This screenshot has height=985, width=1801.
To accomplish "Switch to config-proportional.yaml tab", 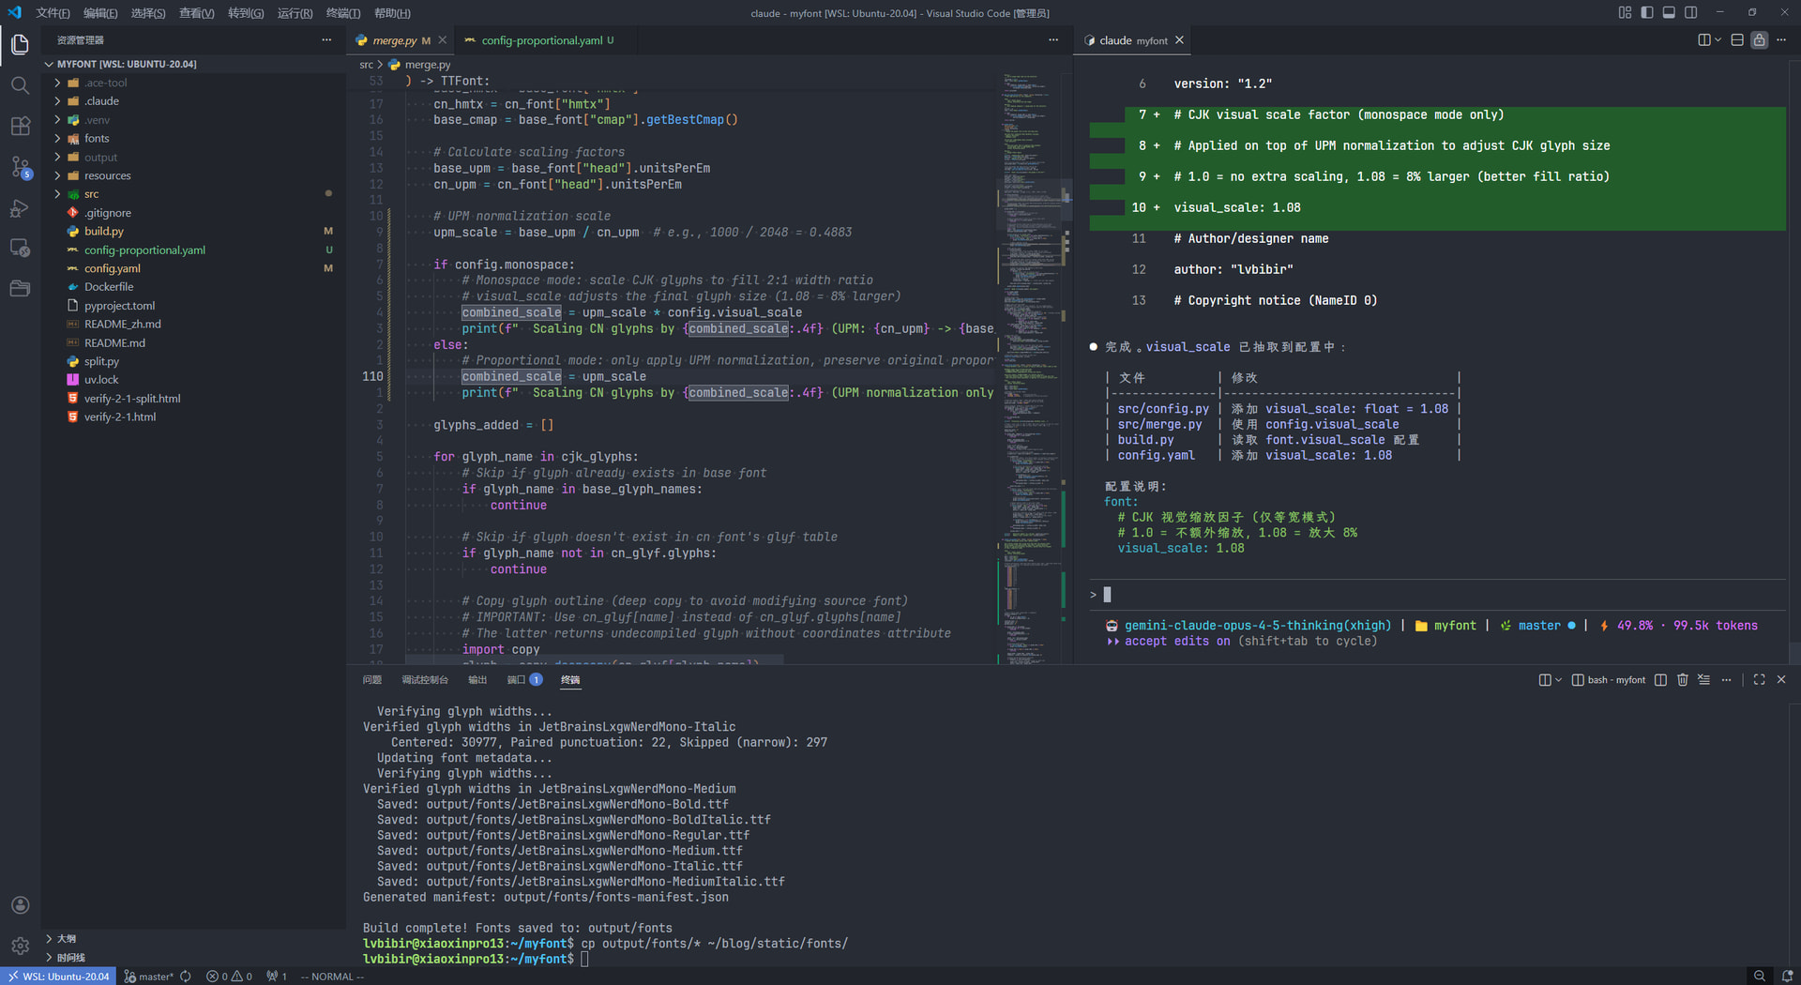I will (541, 40).
